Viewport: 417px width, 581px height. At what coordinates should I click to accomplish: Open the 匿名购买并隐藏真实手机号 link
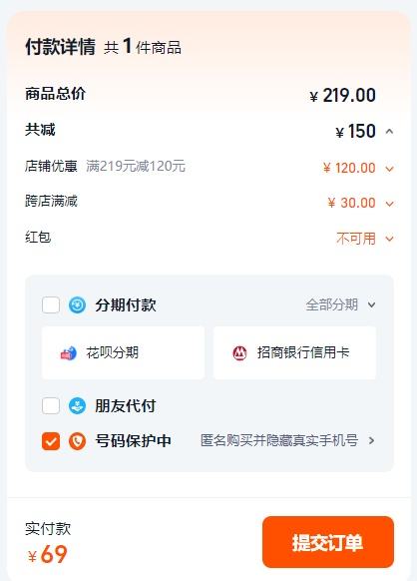click(x=279, y=440)
